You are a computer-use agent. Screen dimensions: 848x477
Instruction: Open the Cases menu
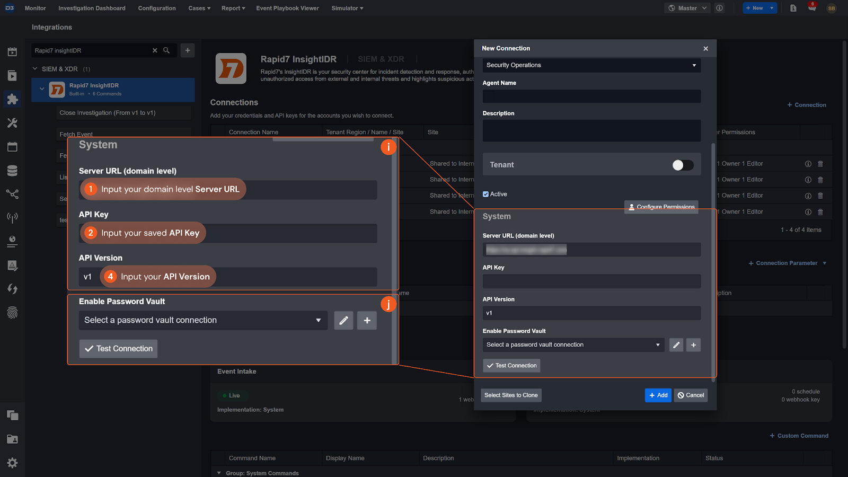(x=199, y=8)
